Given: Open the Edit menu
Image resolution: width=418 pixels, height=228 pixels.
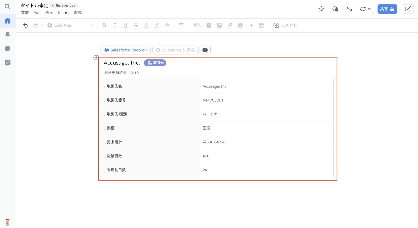Looking at the screenshot, I should tap(37, 13).
